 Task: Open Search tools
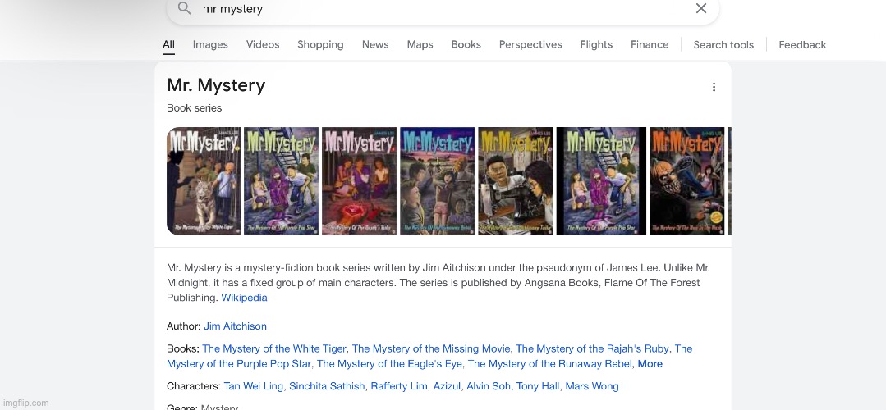click(723, 44)
